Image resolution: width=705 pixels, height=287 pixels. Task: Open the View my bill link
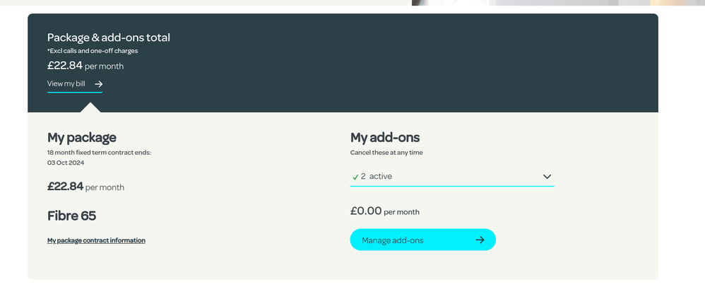[x=66, y=84]
